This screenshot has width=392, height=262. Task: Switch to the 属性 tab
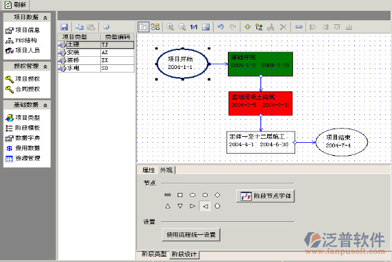tap(149, 170)
